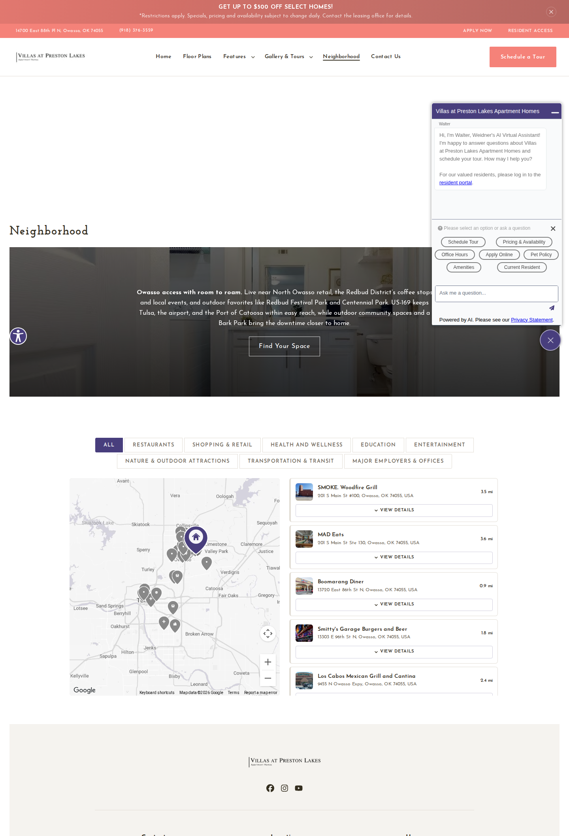Zoom out on the map
The height and width of the screenshot is (836, 569).
pos(268,678)
